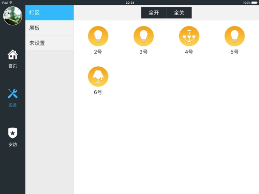
Task: Go to the 首页 home icon
Action: pos(13,54)
